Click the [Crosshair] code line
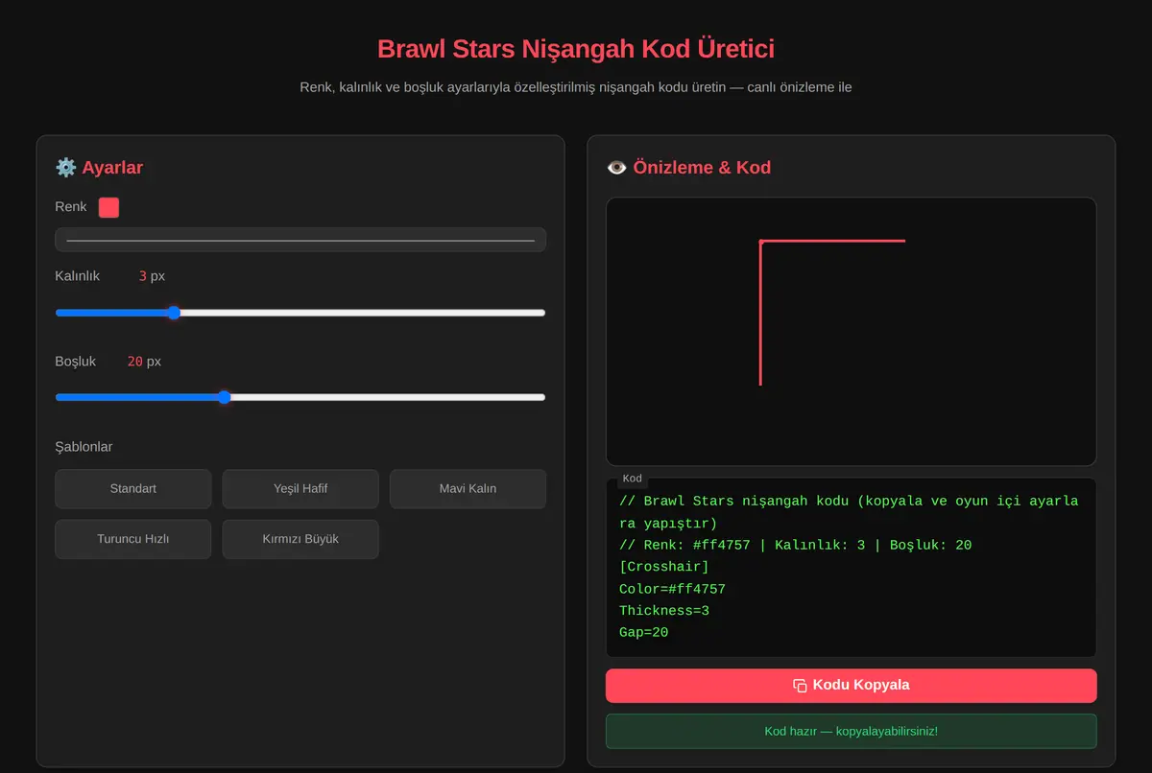This screenshot has height=773, width=1152. [664, 567]
